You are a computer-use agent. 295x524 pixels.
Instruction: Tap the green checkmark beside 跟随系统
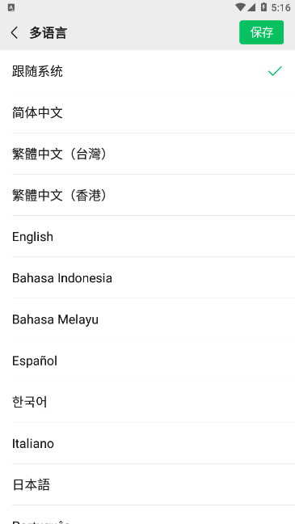[275, 71]
